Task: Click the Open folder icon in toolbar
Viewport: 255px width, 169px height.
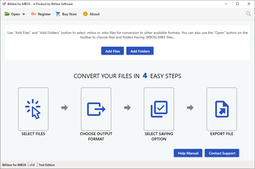Action: click(x=7, y=14)
